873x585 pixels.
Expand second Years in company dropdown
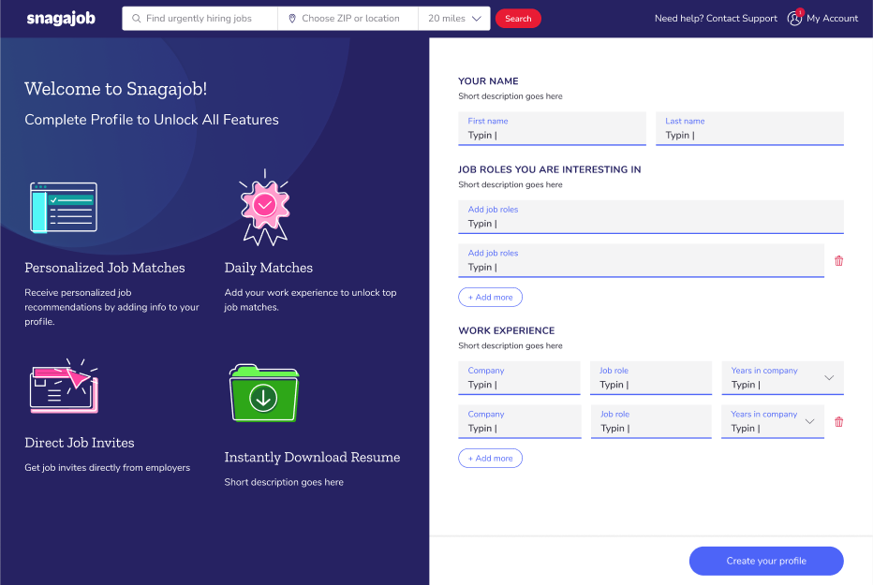[809, 421]
